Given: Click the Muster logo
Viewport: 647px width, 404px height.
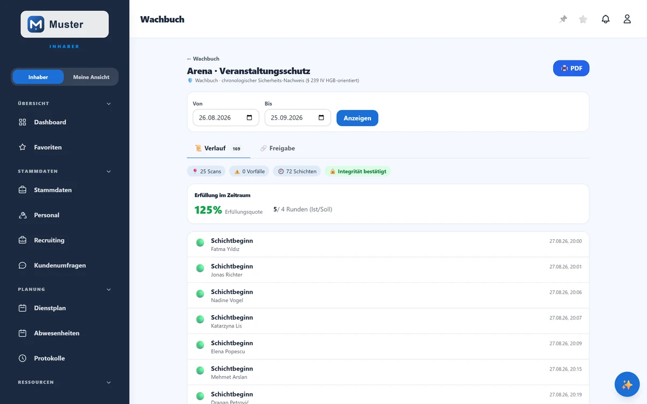Looking at the screenshot, I should pyautogui.click(x=65, y=24).
